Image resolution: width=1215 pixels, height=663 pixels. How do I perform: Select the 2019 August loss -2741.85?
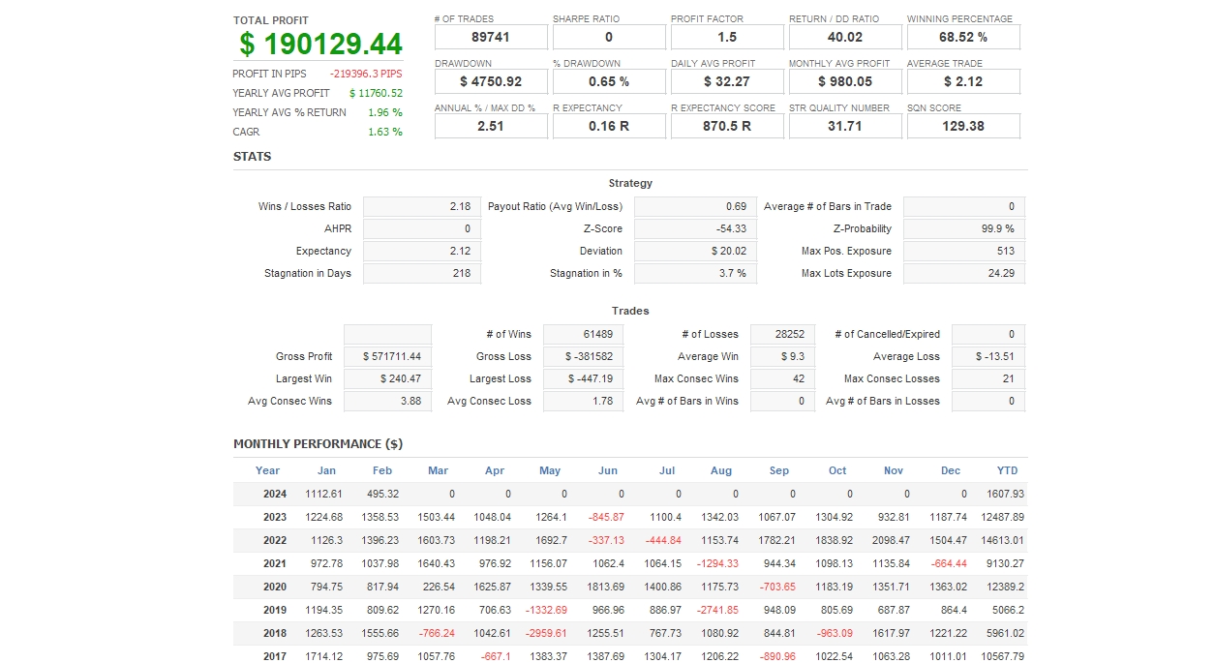(717, 610)
